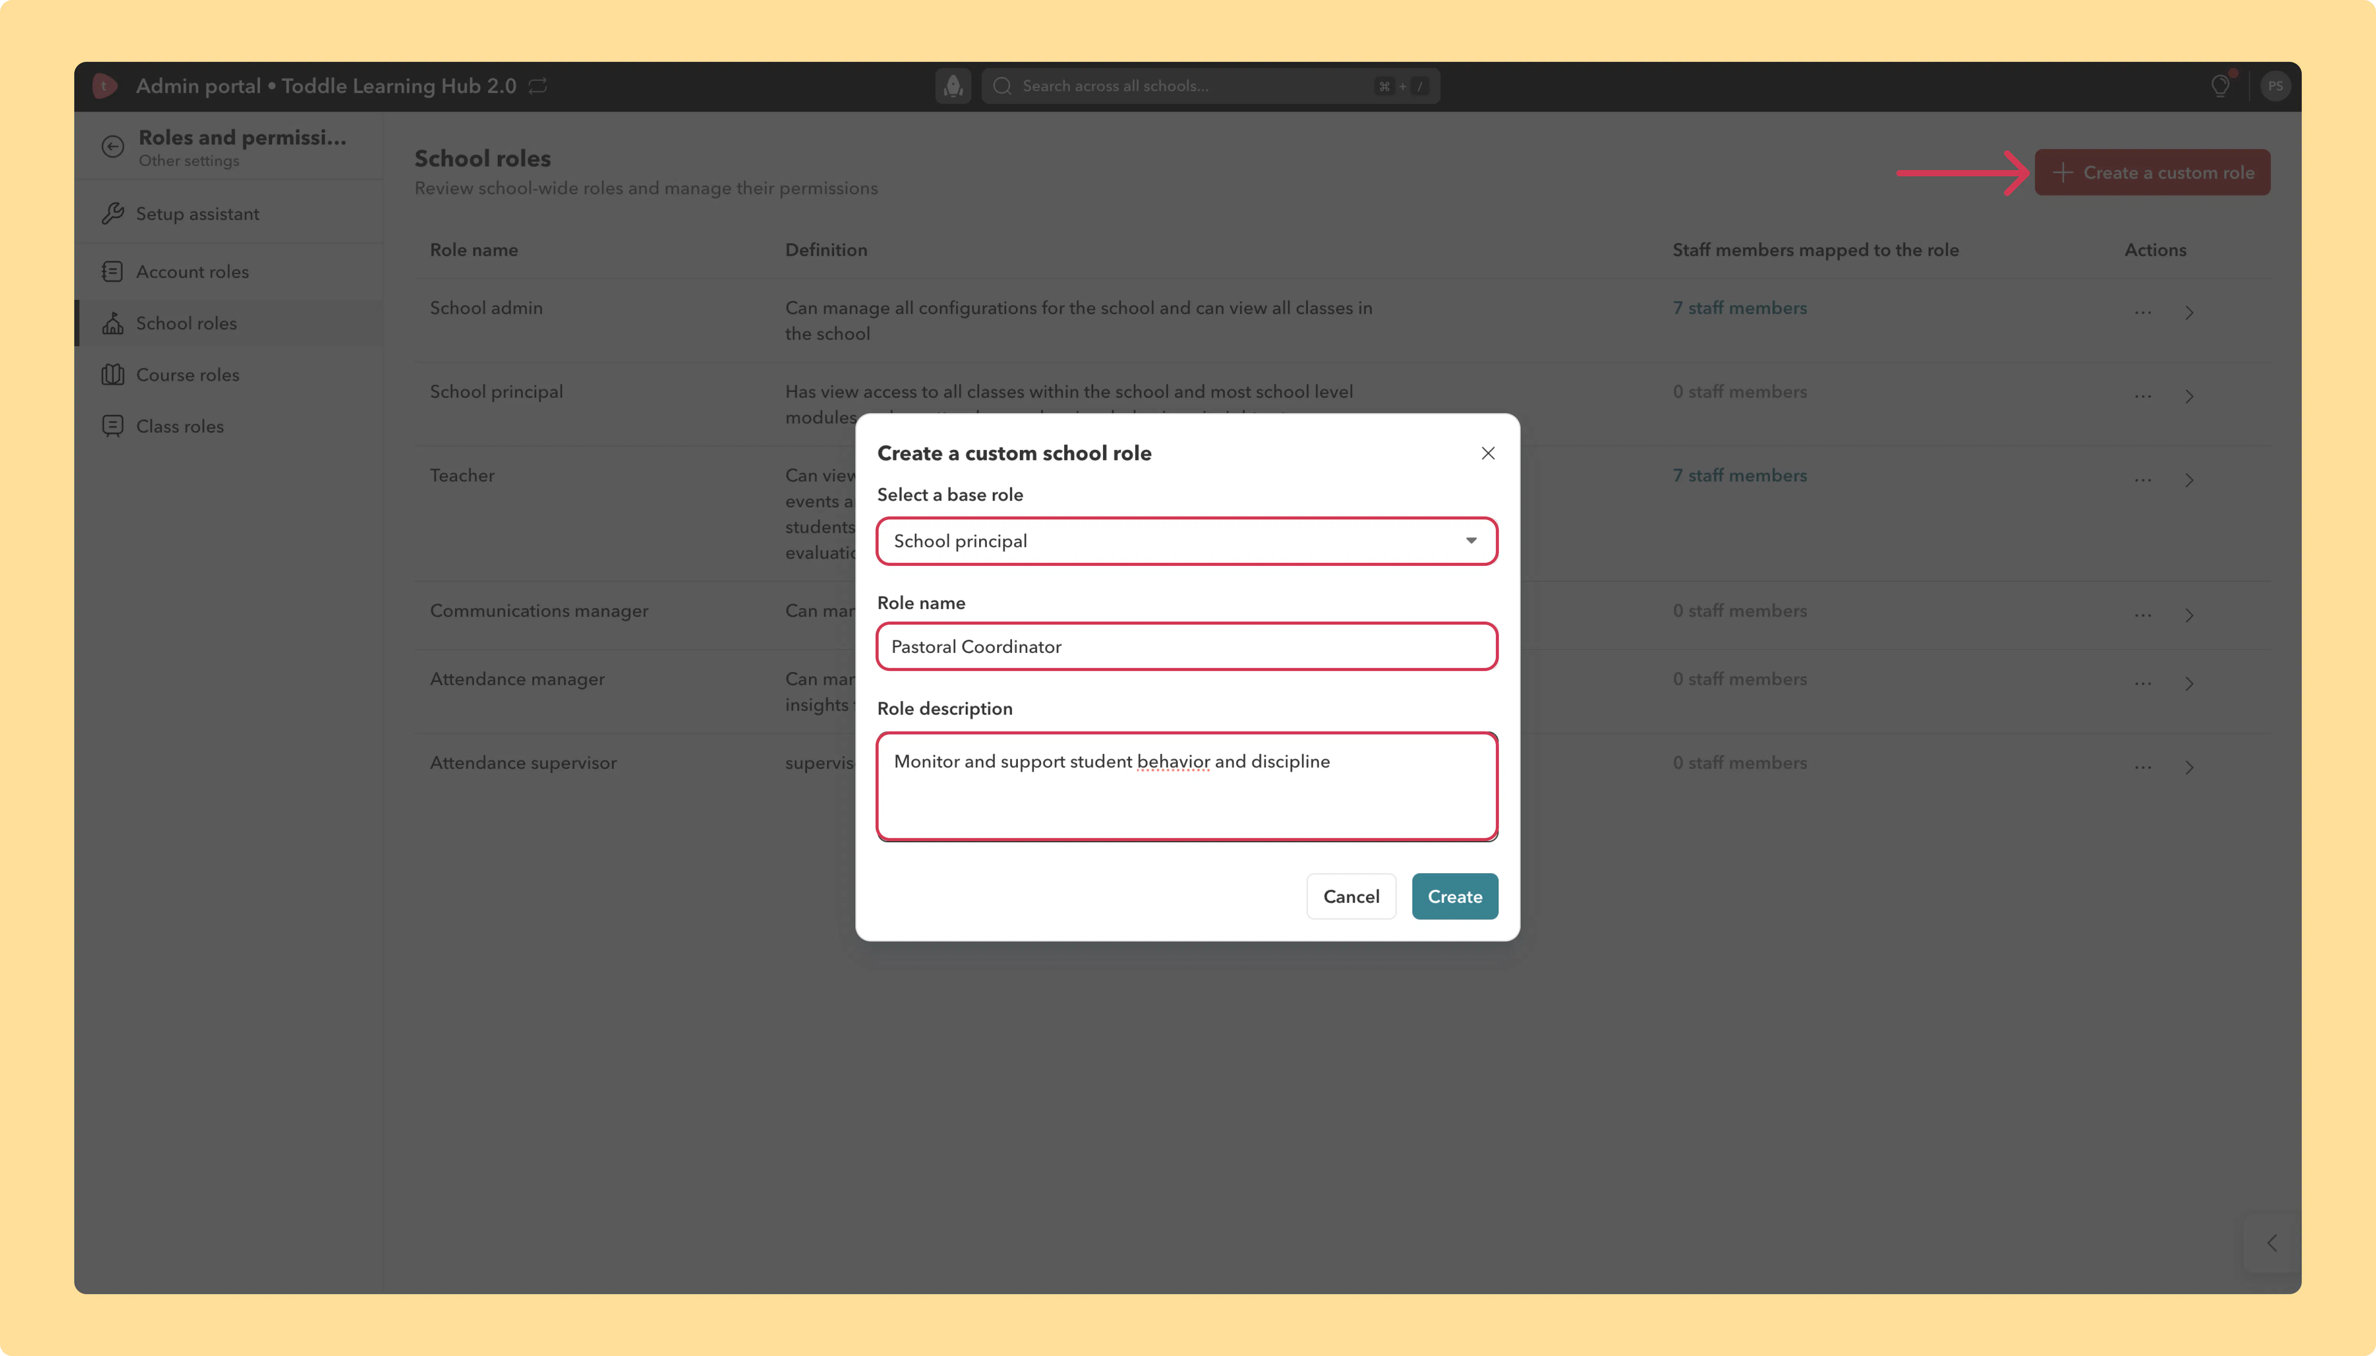Viewport: 2376px width, 1356px height.
Task: Click the switch-school arrows icon
Action: pyautogui.click(x=538, y=86)
